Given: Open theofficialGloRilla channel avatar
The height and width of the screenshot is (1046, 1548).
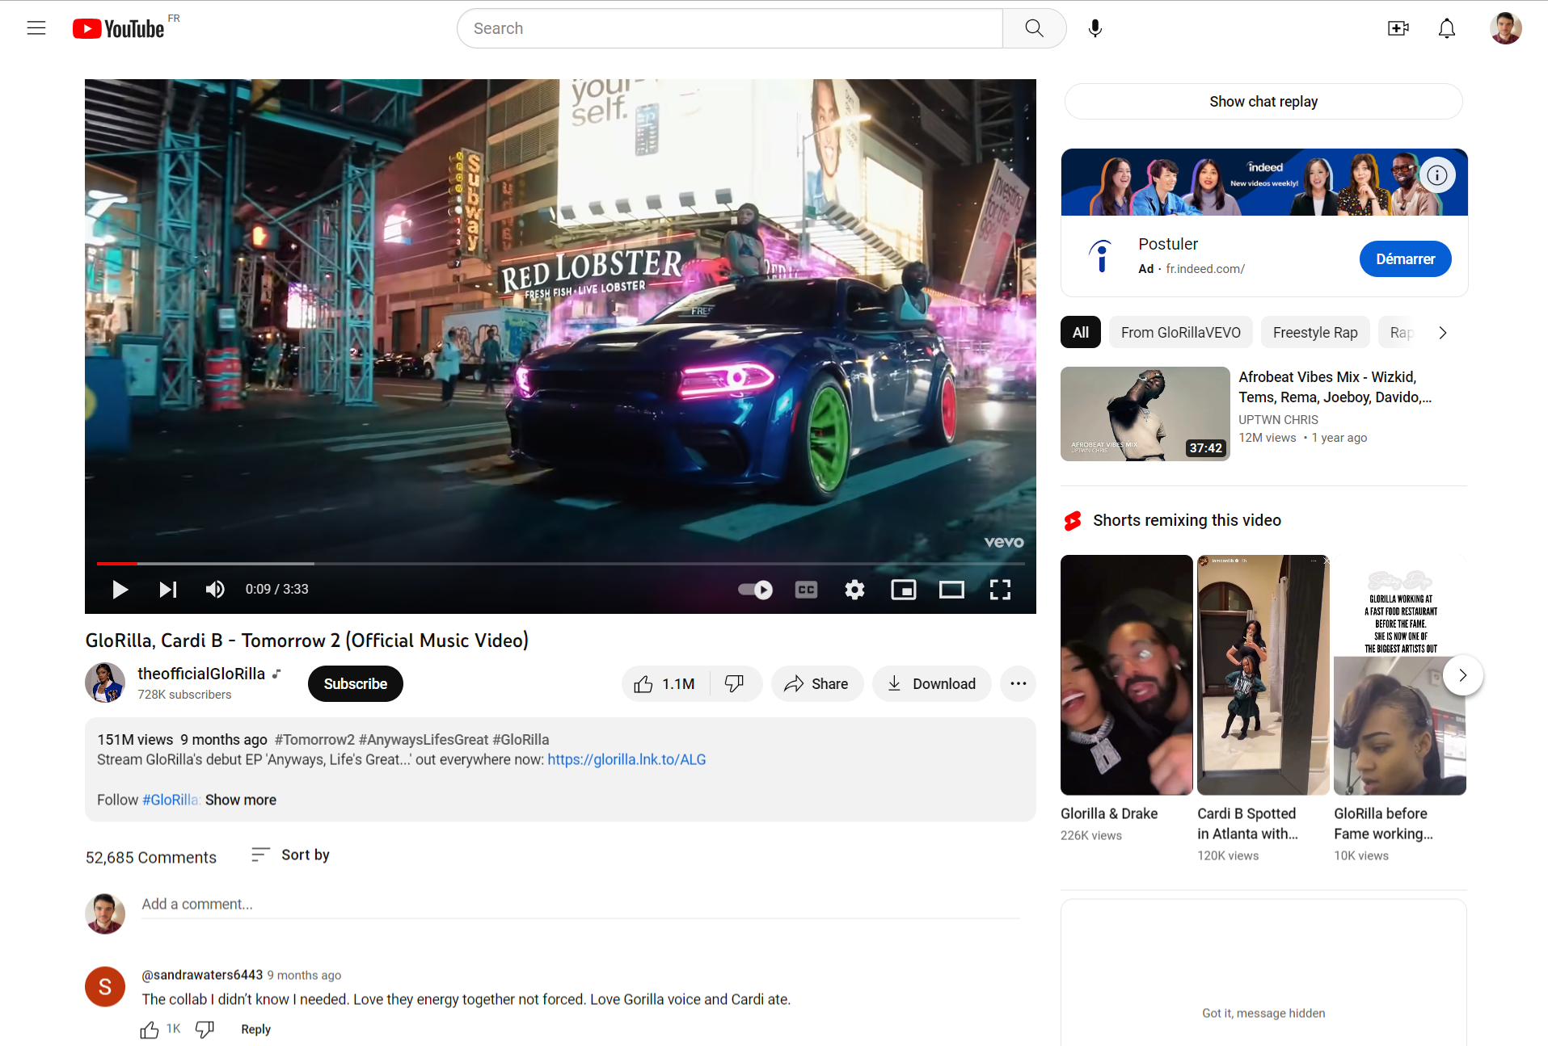Looking at the screenshot, I should pyautogui.click(x=105, y=683).
